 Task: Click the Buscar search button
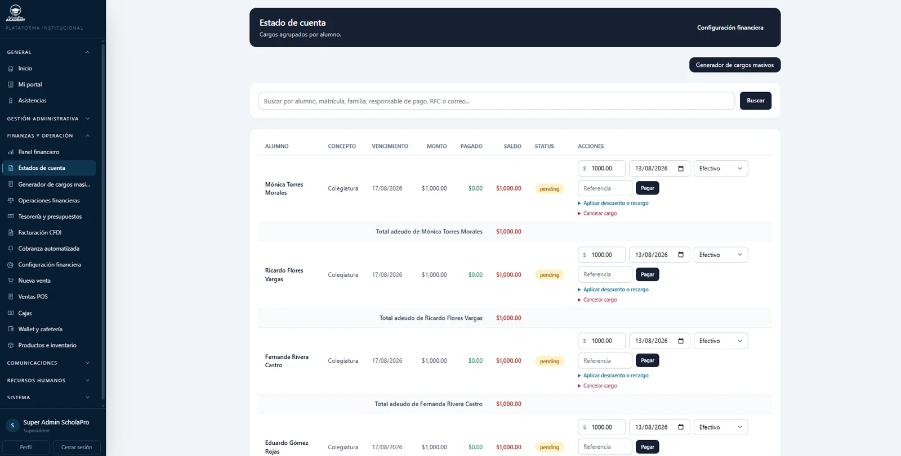(x=756, y=101)
